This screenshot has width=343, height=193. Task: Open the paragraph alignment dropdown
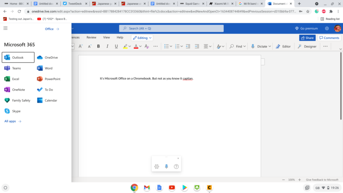pyautogui.click(x=208, y=46)
